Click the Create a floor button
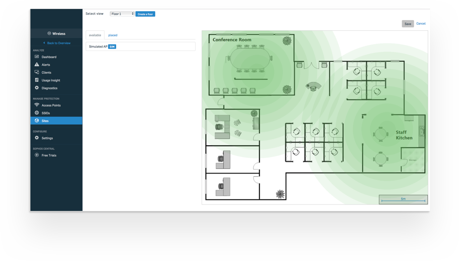 click(x=145, y=14)
